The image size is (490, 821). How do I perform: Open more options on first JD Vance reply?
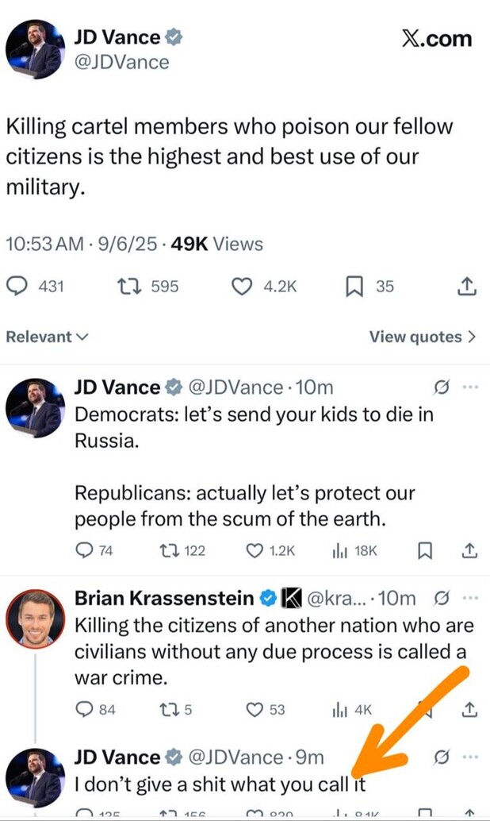[x=470, y=387]
